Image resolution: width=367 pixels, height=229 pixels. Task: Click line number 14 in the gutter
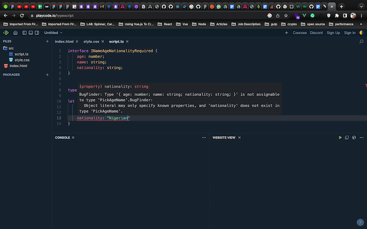(x=59, y=124)
